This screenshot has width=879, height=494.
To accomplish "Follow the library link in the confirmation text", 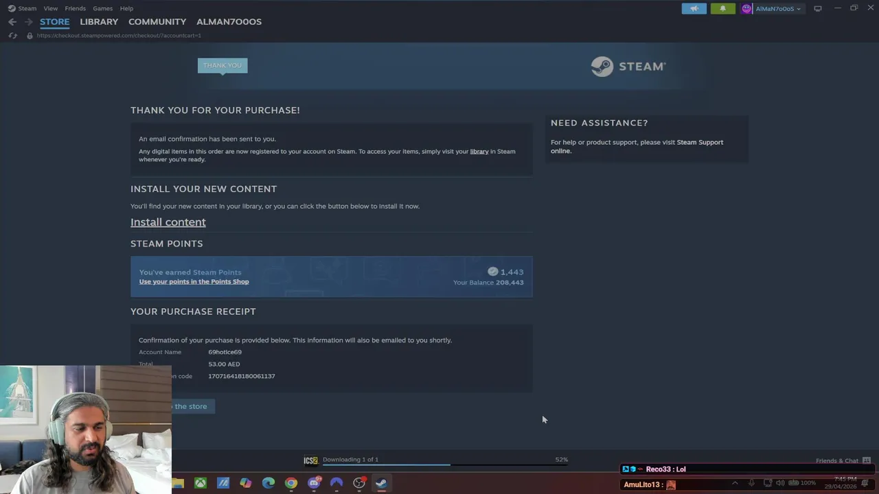I will pyautogui.click(x=479, y=152).
